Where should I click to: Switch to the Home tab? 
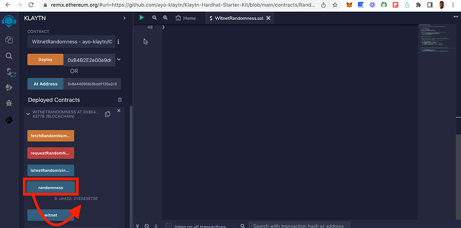tap(185, 18)
